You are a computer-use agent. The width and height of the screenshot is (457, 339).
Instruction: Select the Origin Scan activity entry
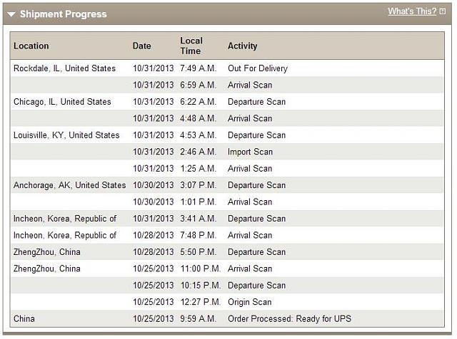pos(249,302)
